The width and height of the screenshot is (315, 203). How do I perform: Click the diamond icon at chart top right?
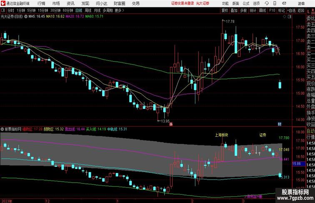pyautogui.click(x=285, y=17)
